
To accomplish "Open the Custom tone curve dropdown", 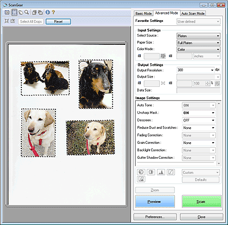I will (x=200, y=173).
